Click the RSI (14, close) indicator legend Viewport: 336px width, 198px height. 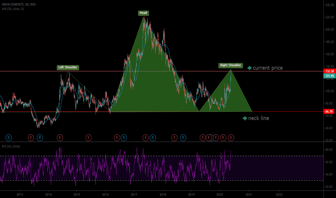coord(11,147)
